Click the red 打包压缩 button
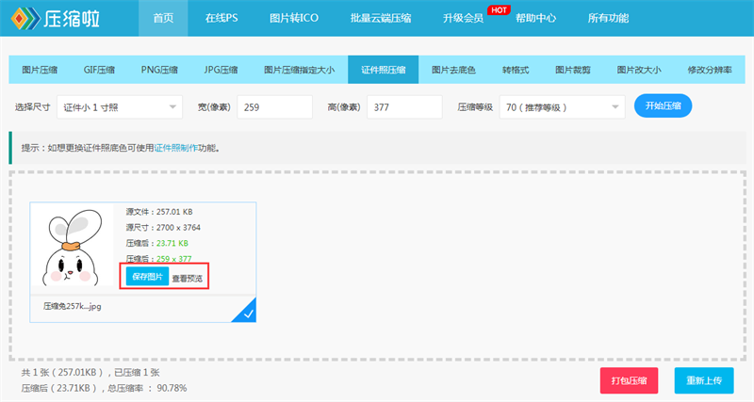Image resolution: width=754 pixels, height=402 pixels. point(629,380)
